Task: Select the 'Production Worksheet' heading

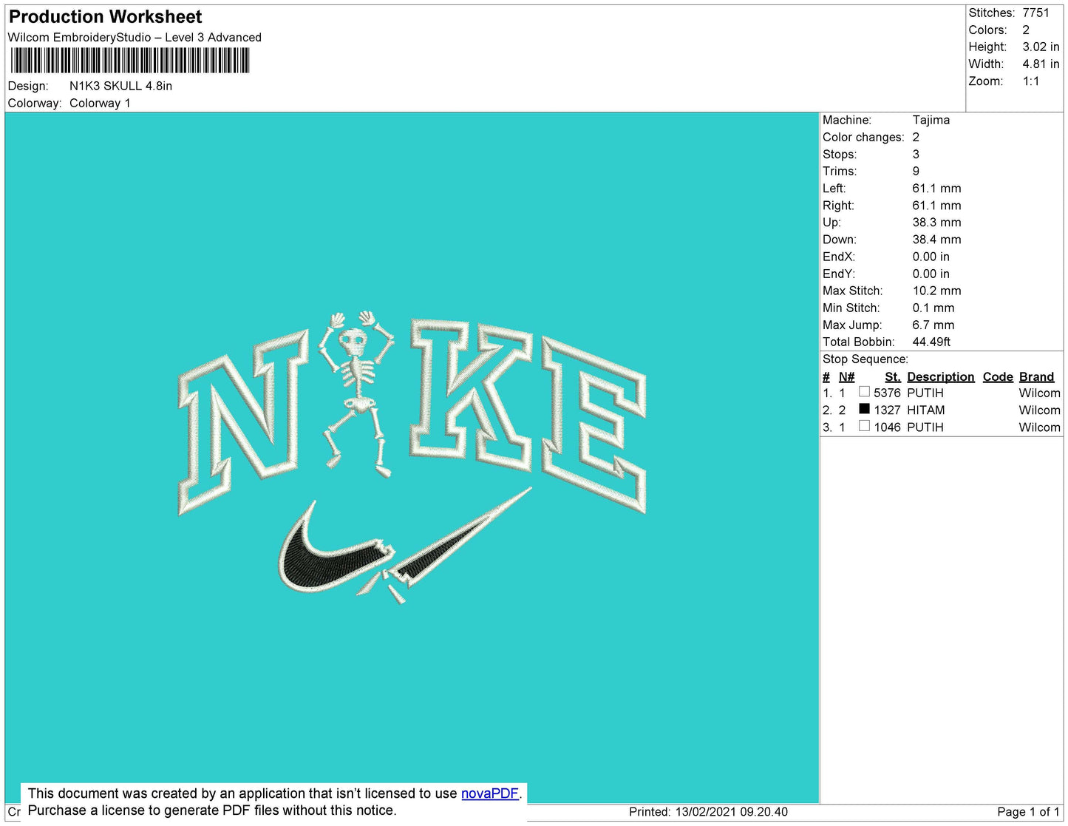Action: [x=105, y=17]
